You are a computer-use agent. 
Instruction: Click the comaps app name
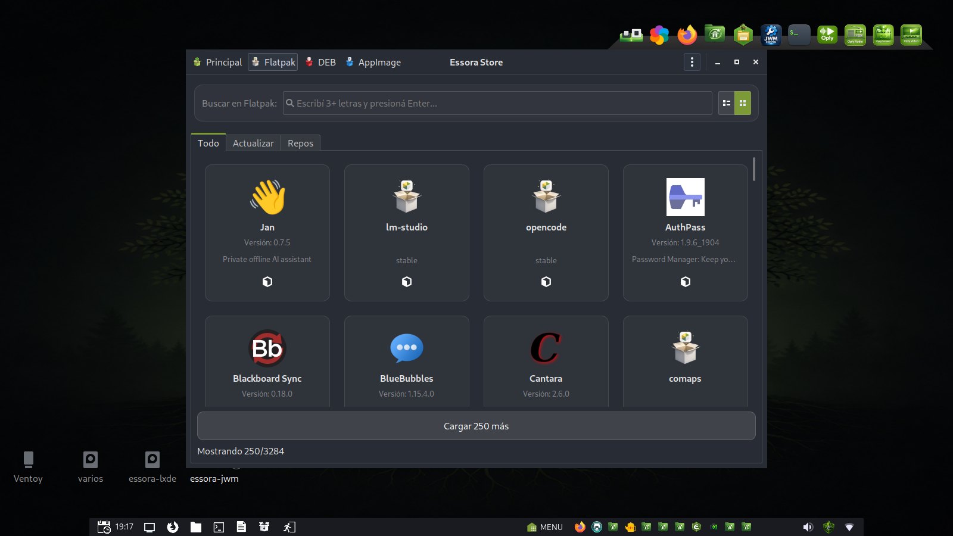686,379
